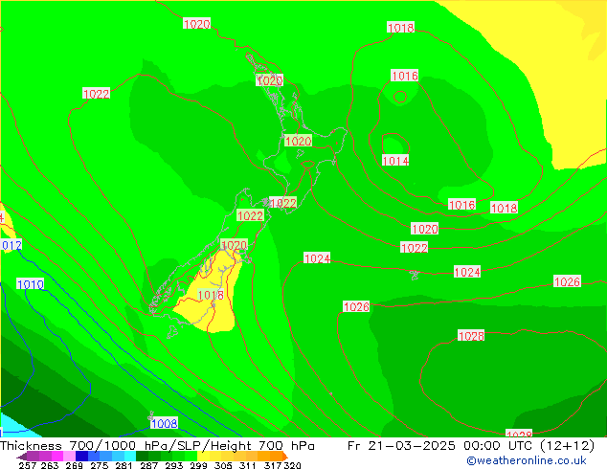Pick the orange legend swatch above 317
The width and height of the screenshot is (607, 469).
[x=276, y=456]
